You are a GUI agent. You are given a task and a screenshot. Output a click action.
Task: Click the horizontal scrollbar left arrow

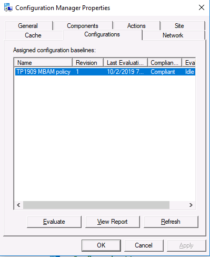click(x=18, y=205)
